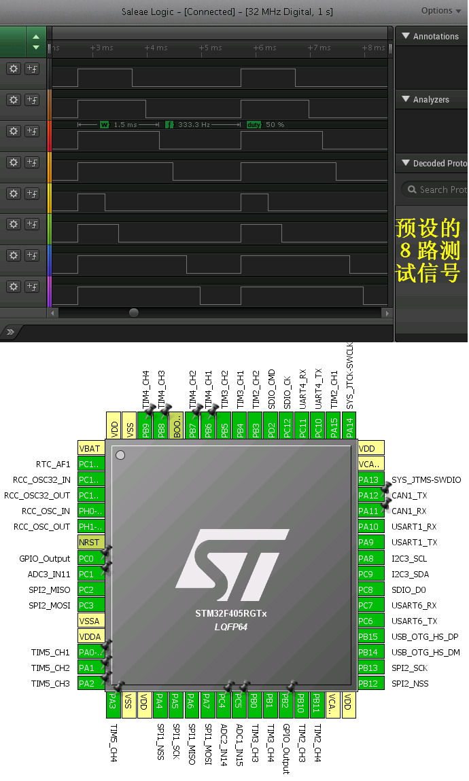The height and width of the screenshot is (781, 469).
Task: Select pin PB2 set as GPIO_Output
Action: [x=285, y=704]
